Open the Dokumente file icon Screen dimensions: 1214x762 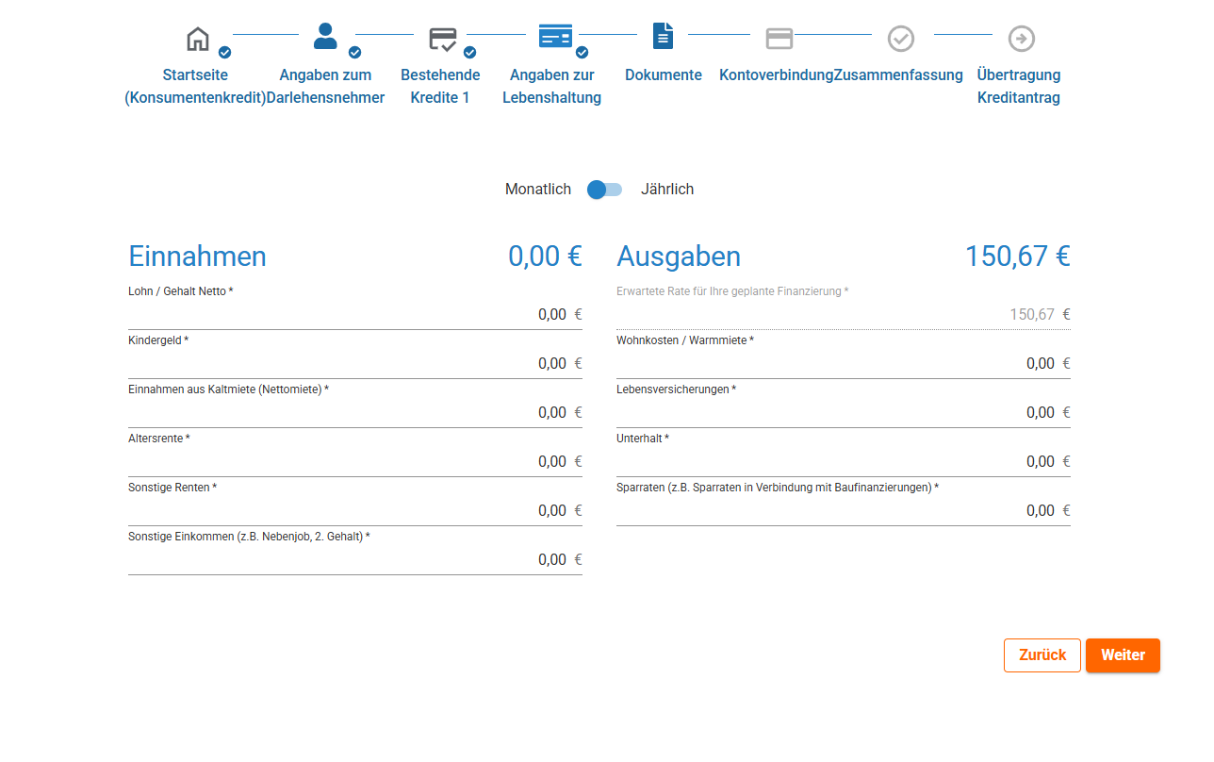[664, 38]
